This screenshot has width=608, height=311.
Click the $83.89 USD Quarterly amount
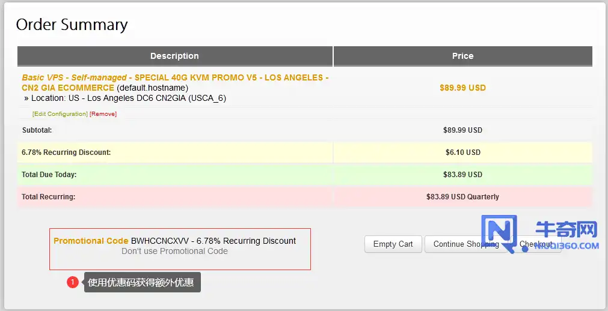[462, 197]
